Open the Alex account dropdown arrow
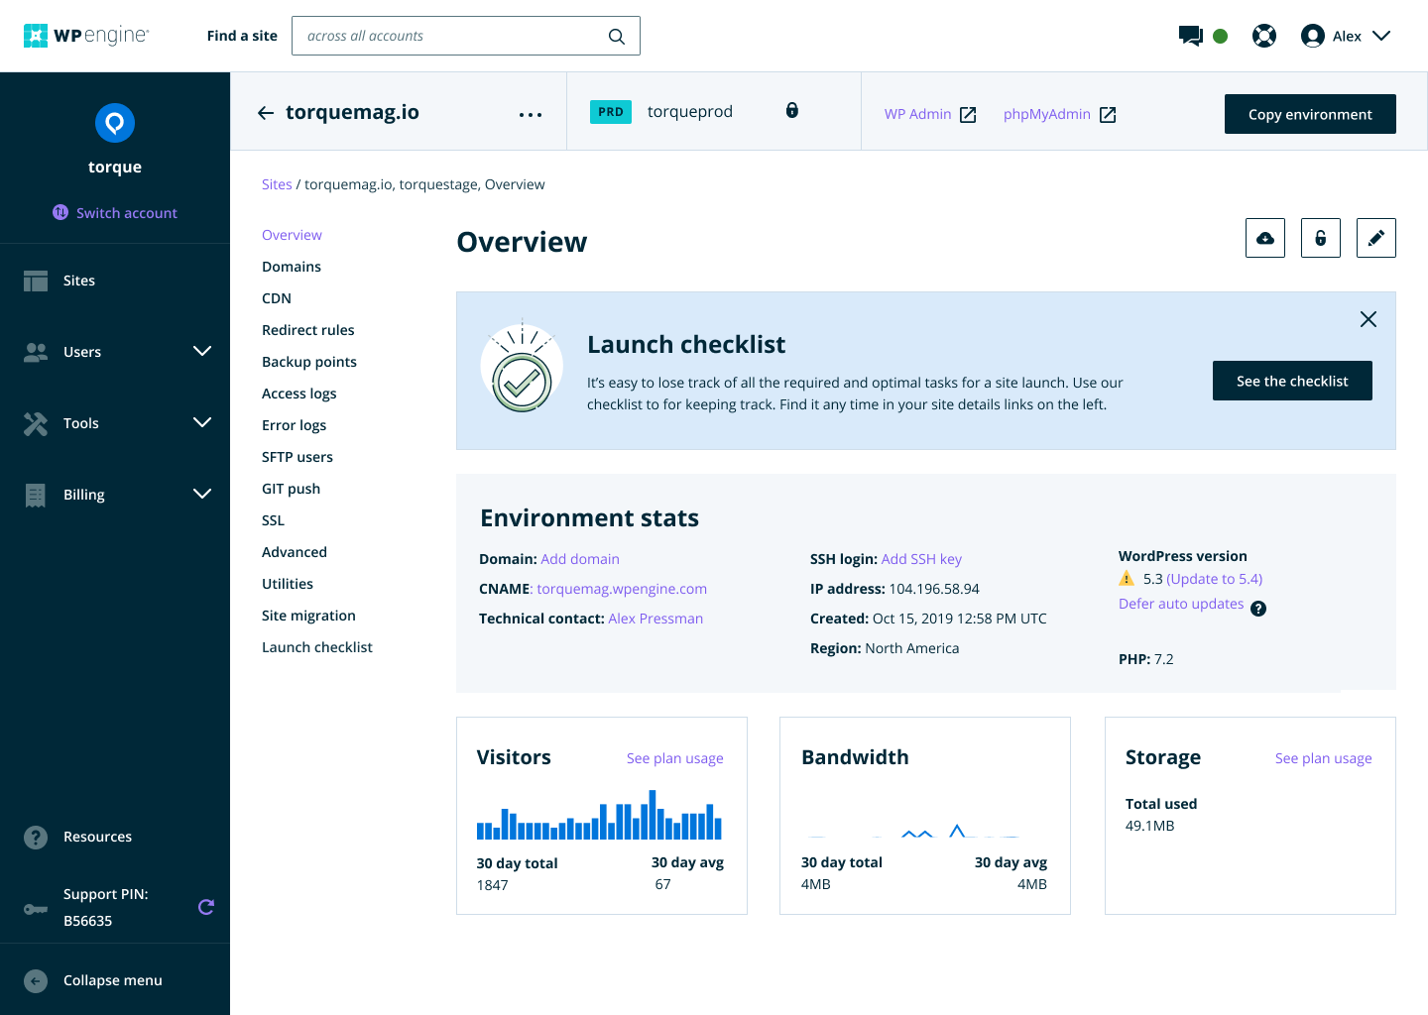Screen dimensions: 1428x1015 (1381, 36)
